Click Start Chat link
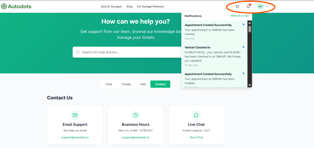 [196, 137]
